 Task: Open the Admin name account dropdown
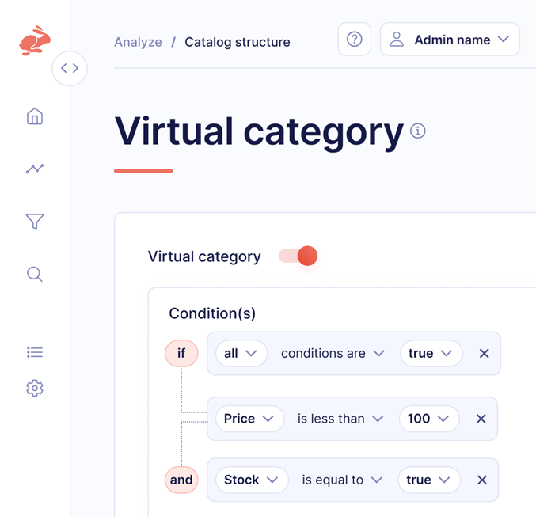[450, 40]
